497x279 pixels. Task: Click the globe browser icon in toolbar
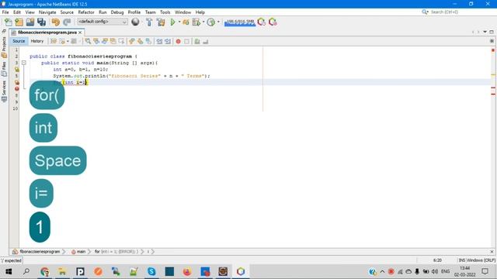click(x=135, y=22)
